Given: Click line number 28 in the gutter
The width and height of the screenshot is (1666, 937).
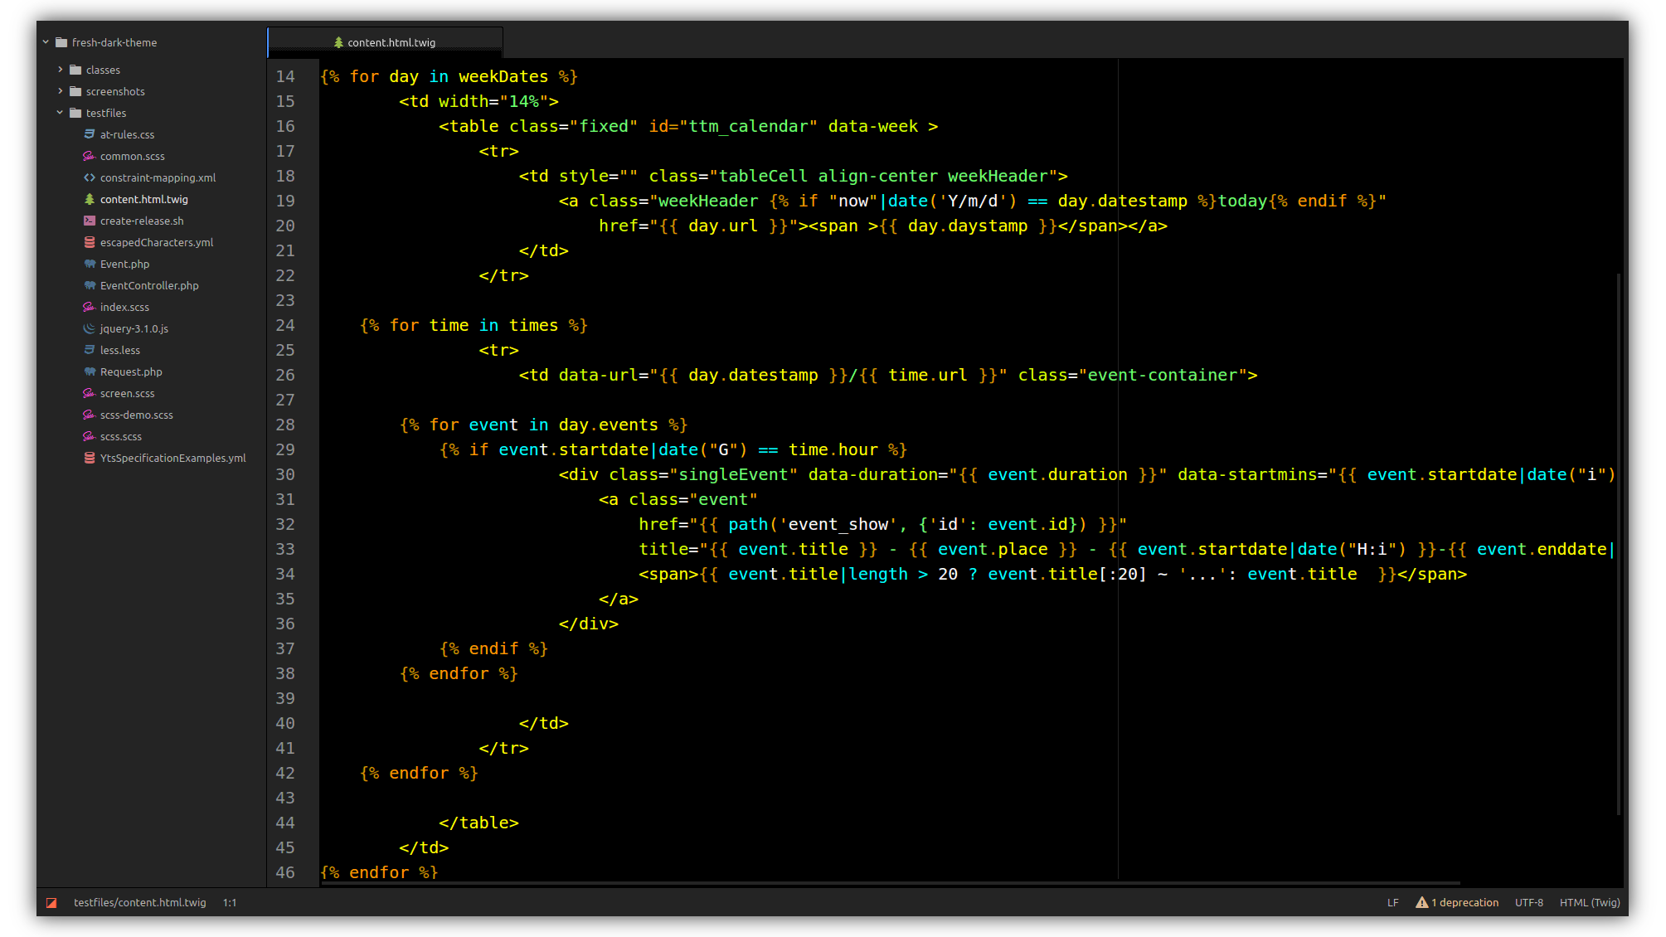Looking at the screenshot, I should 285,425.
